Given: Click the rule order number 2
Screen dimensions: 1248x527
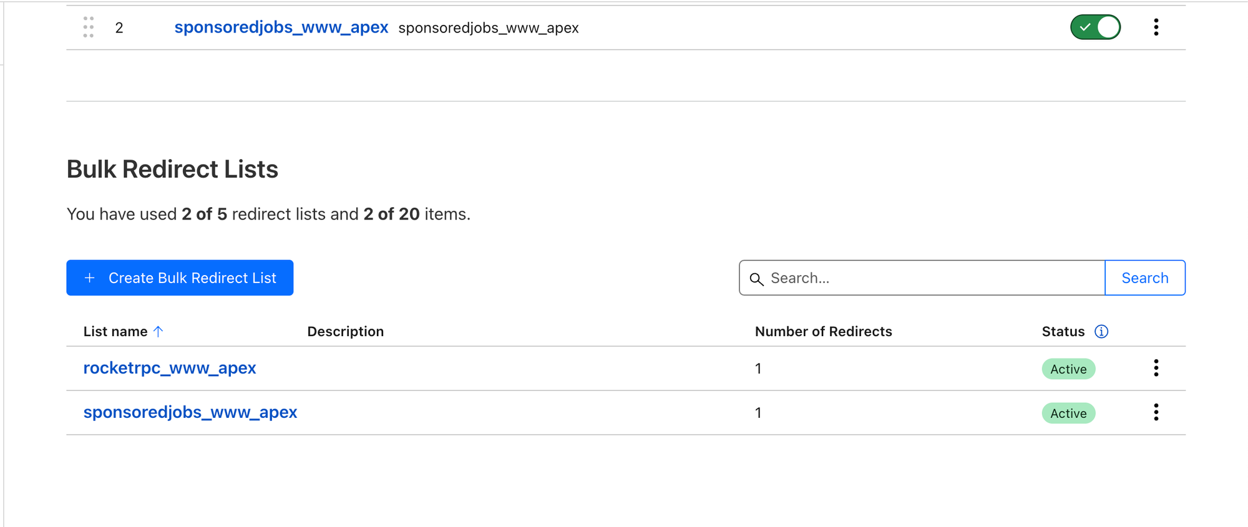Looking at the screenshot, I should coord(119,28).
